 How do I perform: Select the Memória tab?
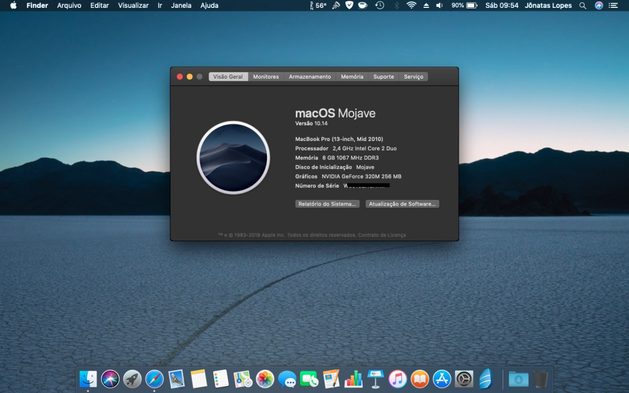click(352, 77)
